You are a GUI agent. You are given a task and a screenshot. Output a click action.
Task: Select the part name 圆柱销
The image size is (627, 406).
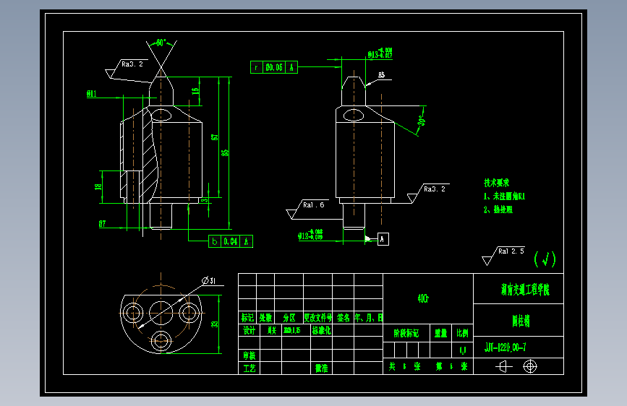[x=521, y=321]
